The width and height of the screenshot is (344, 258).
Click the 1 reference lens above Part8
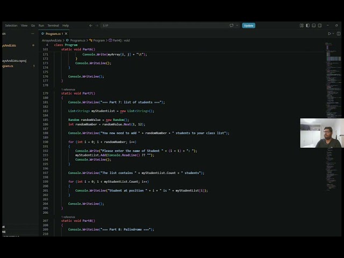pyautogui.click(x=68, y=217)
